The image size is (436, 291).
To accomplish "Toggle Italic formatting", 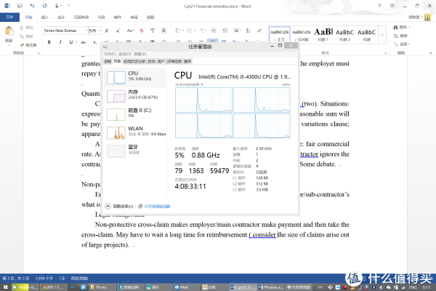I will [60, 42].
